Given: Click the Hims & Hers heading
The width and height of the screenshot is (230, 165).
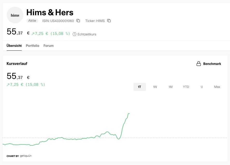Looking at the screenshot, I should 50,12.
